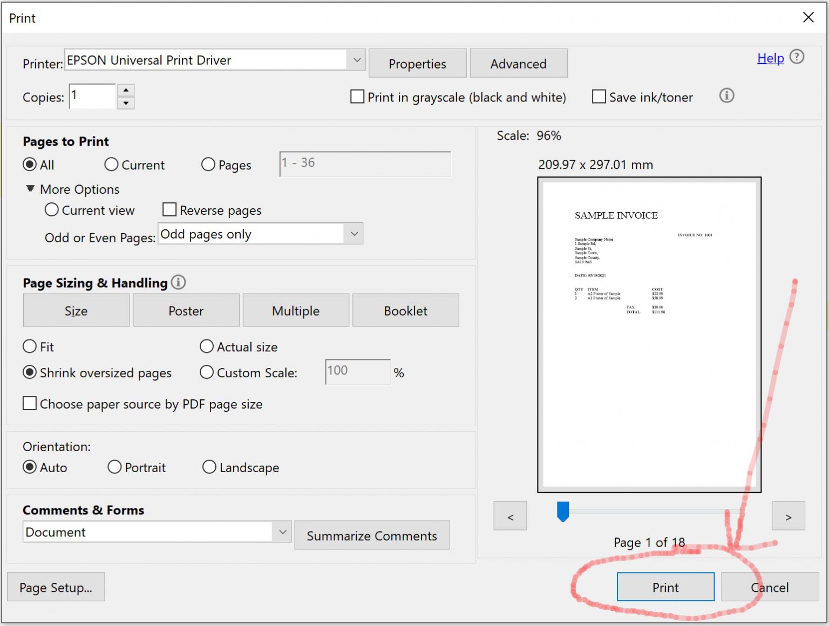This screenshot has height=626, width=829.
Task: Increase copies using the up arrow
Action: coord(126,90)
